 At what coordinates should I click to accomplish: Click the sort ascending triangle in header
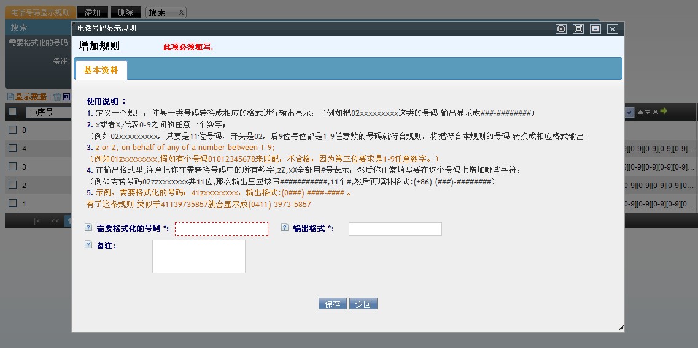(640, 112)
